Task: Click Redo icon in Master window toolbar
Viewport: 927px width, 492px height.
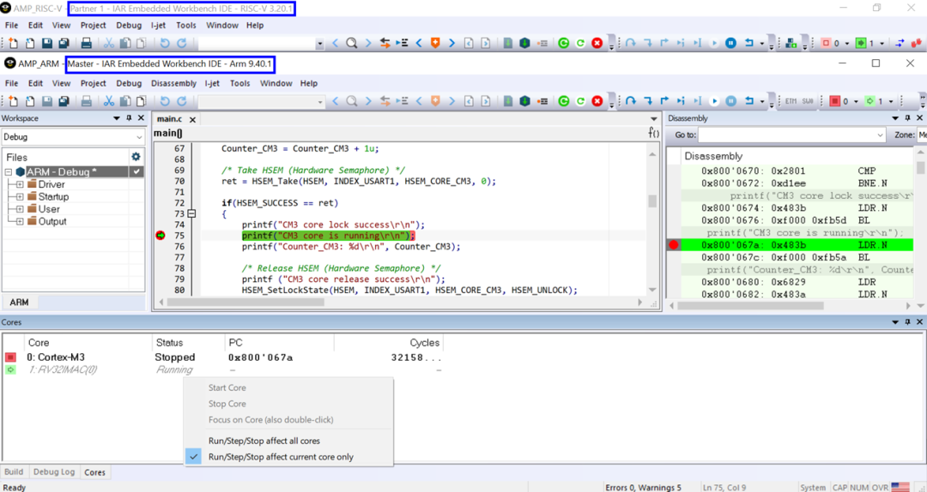Action: [182, 101]
